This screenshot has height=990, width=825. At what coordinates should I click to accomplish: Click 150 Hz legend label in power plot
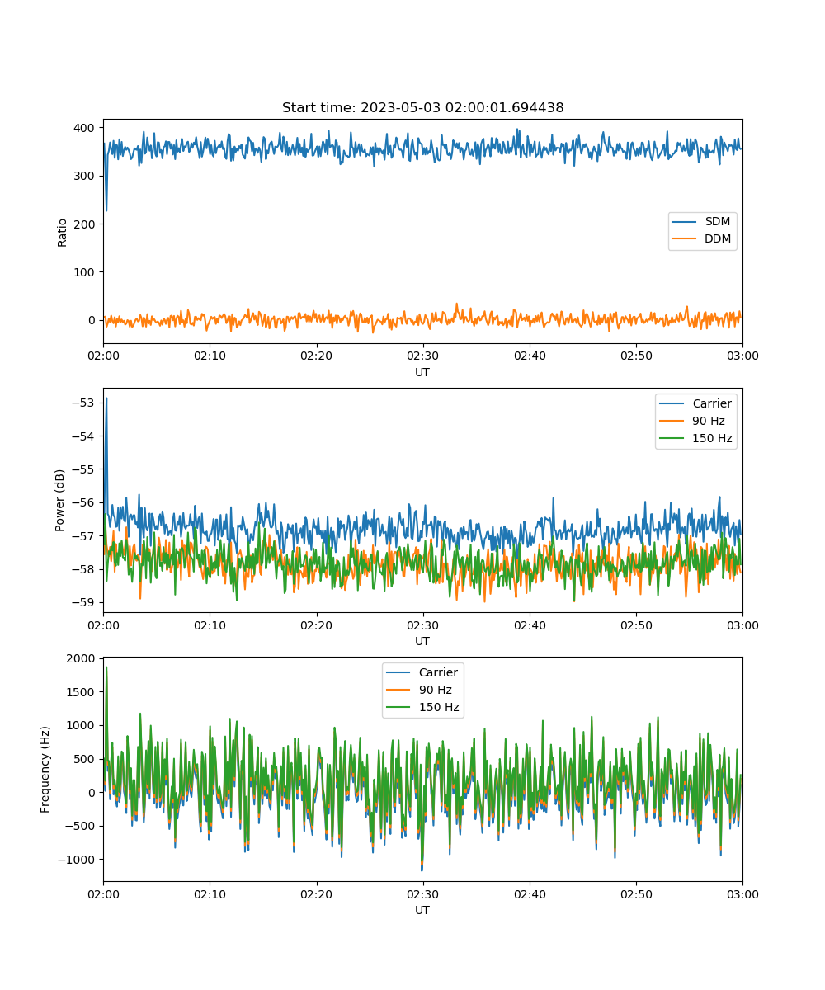tap(712, 438)
